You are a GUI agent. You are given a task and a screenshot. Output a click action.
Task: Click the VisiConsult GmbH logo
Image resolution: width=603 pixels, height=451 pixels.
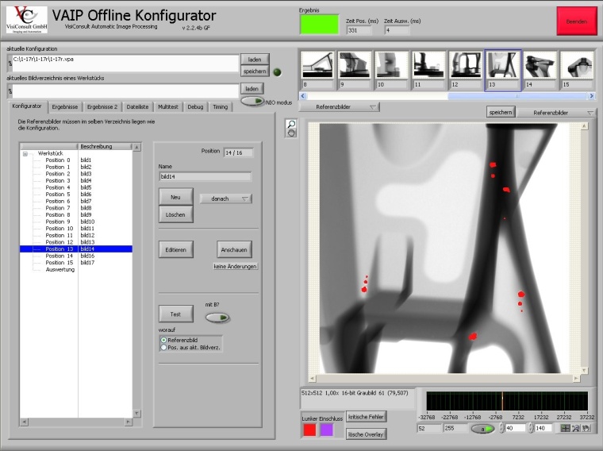pyautogui.click(x=27, y=19)
